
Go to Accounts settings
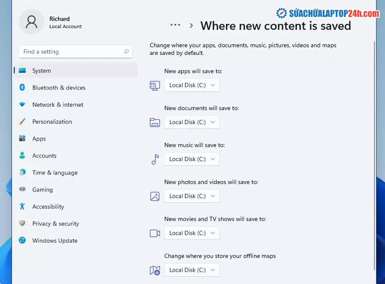tap(44, 156)
